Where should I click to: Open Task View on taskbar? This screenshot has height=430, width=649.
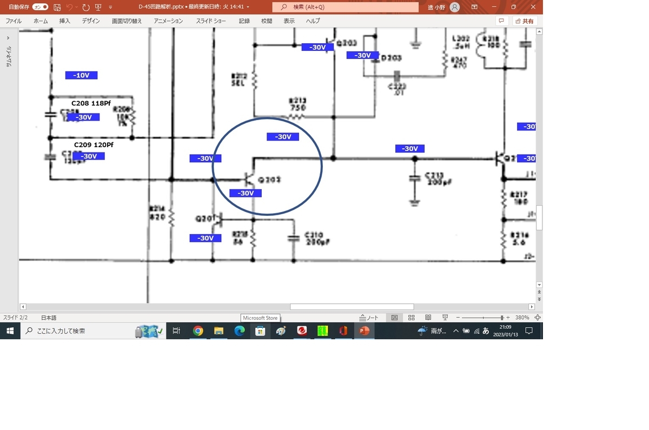[176, 330]
